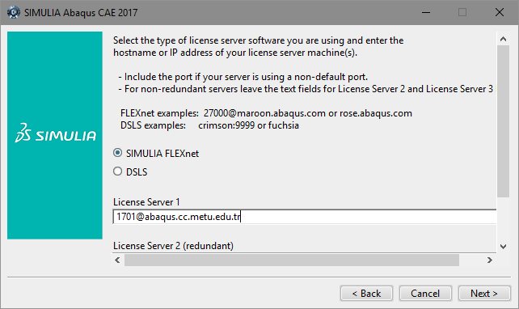Select the SIMULIA FLEXnet radio button
This screenshot has height=309, width=519.
tap(117, 153)
